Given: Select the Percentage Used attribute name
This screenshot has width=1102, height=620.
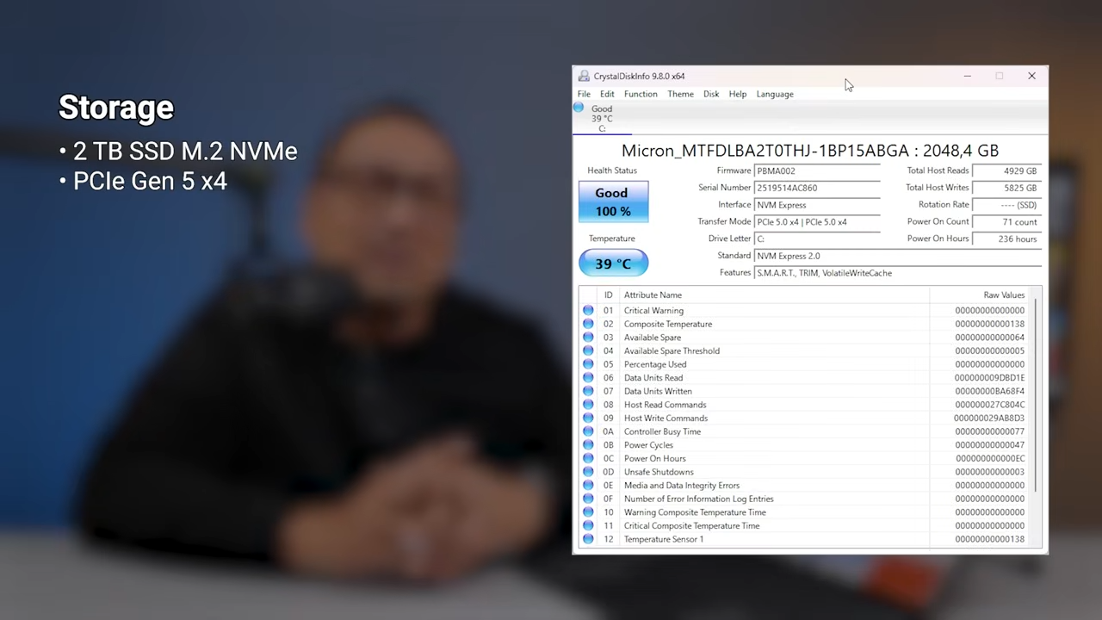Looking at the screenshot, I should (x=655, y=364).
